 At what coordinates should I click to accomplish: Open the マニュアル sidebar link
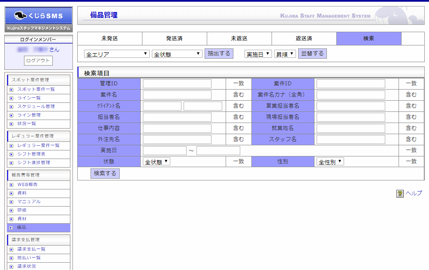point(29,202)
